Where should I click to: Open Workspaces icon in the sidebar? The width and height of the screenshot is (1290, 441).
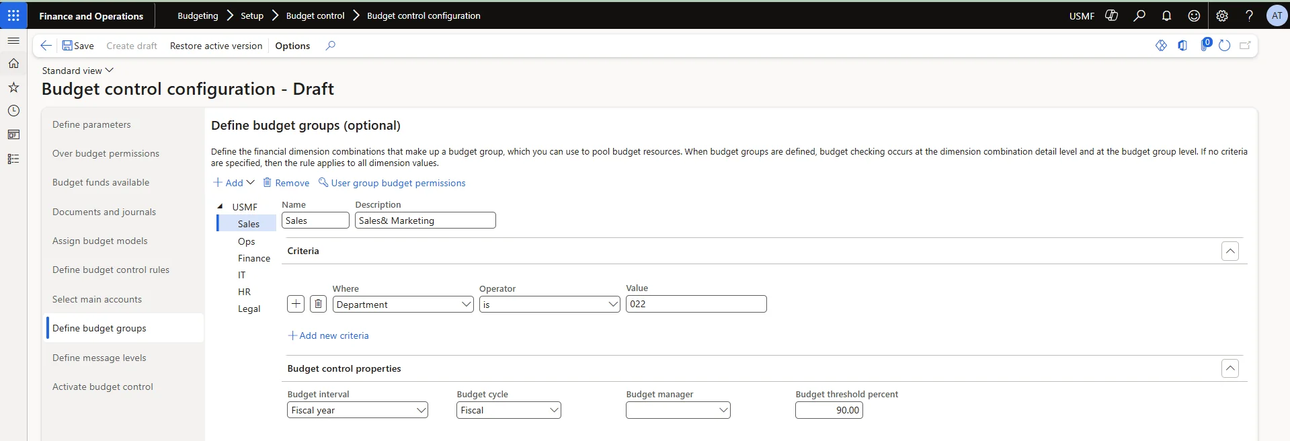(13, 134)
